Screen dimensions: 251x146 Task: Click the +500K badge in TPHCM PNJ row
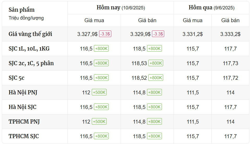coord(99,121)
